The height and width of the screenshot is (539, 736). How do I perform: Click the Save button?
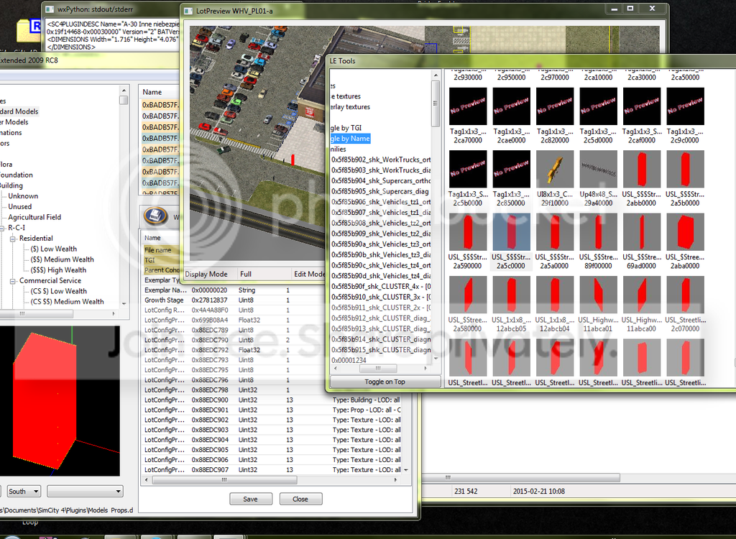point(251,499)
